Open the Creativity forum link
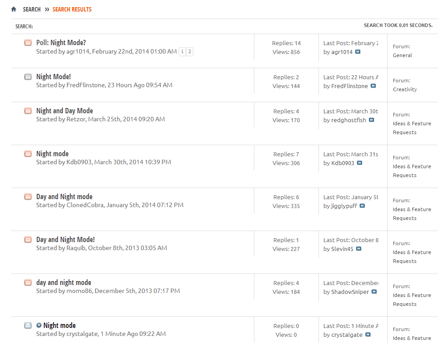 tap(405, 89)
